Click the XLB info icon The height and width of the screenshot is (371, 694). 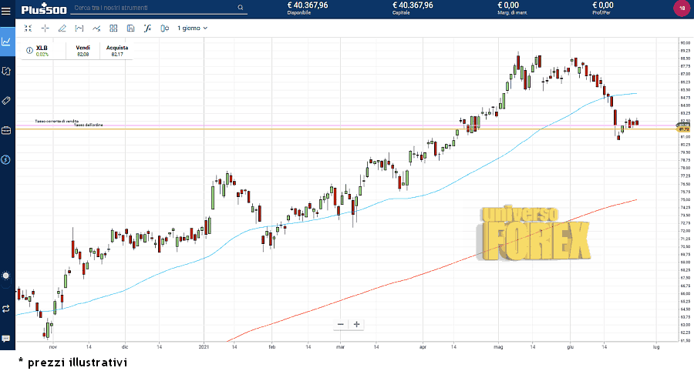(x=29, y=50)
